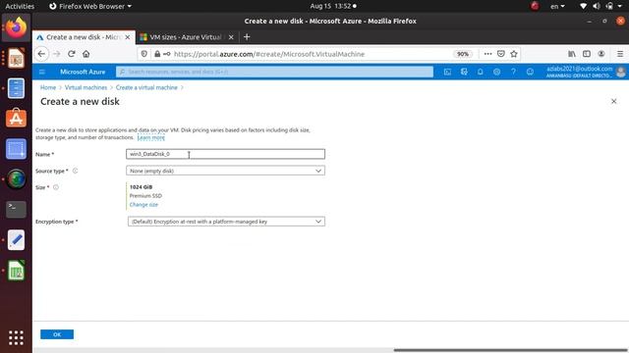The height and width of the screenshot is (353, 629).
Task: Go to Virtual machines breadcrumb
Action: (x=86, y=87)
